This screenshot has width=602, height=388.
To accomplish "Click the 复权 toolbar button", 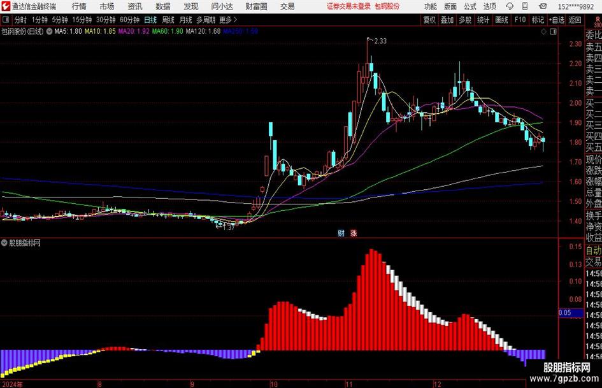I will pyautogui.click(x=429, y=20).
